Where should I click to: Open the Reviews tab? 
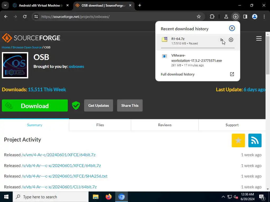coord(165,125)
